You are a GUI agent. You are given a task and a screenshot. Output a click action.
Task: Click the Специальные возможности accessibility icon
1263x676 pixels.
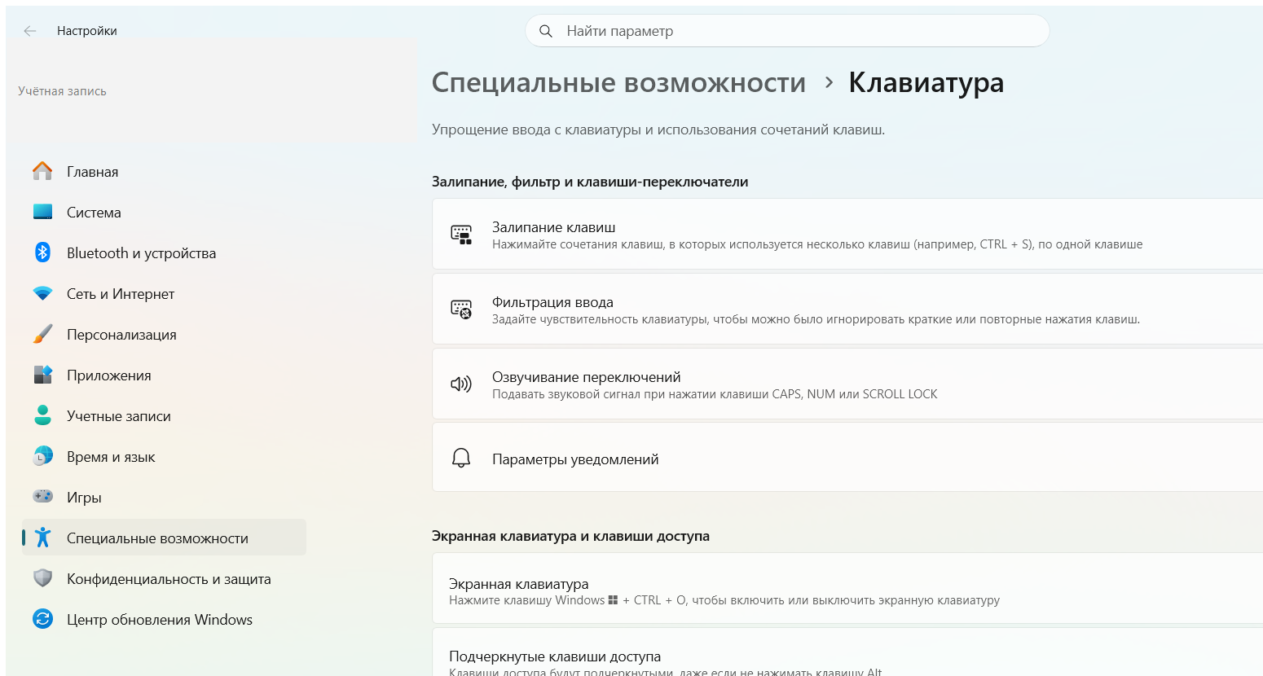[42, 538]
